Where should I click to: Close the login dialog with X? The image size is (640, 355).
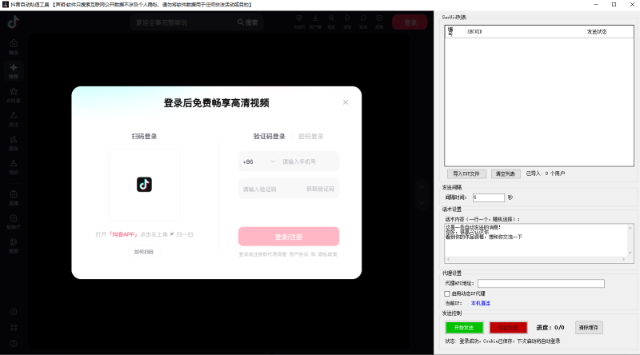click(x=346, y=102)
